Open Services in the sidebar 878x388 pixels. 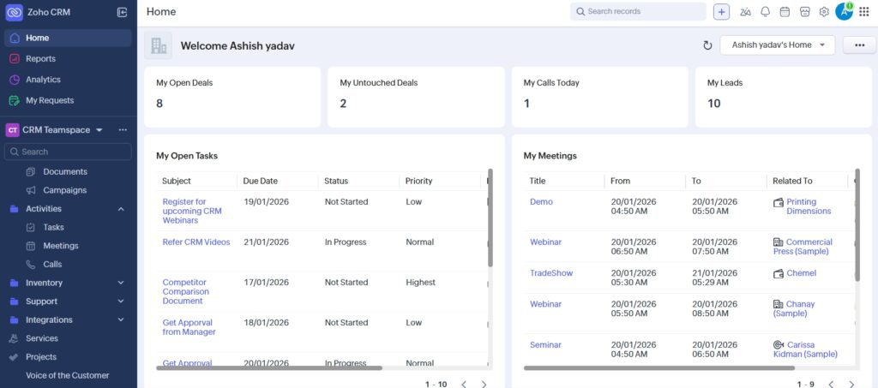pos(41,338)
